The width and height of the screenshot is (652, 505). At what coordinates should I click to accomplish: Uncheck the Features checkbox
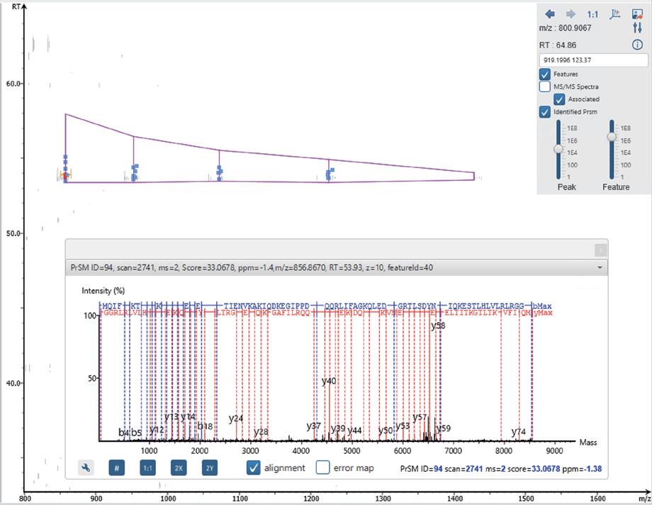point(545,74)
